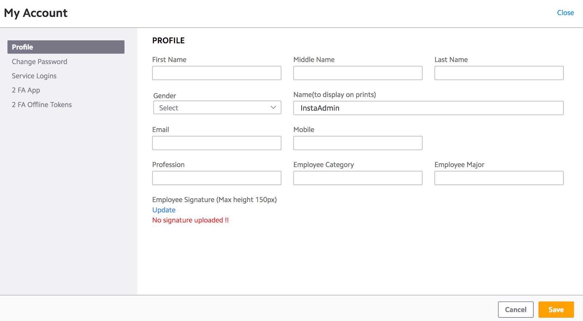This screenshot has height=321, width=583.
Task: Go to Service Logins section
Action: [34, 76]
